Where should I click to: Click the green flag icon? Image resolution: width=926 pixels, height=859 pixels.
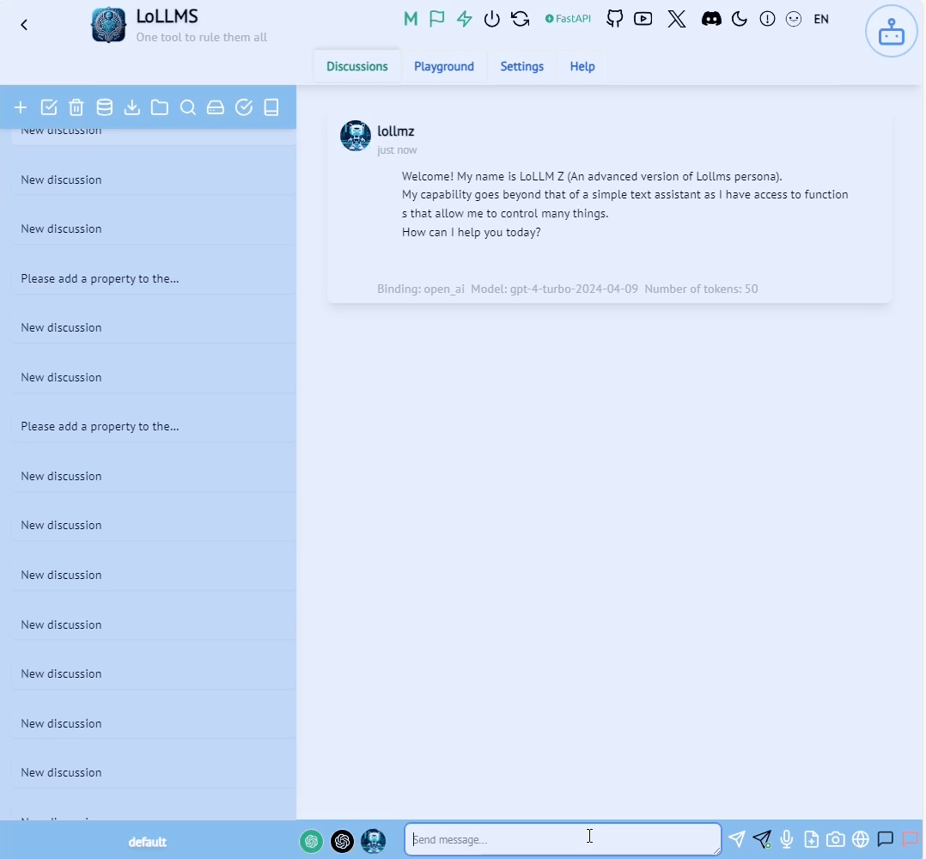(437, 20)
